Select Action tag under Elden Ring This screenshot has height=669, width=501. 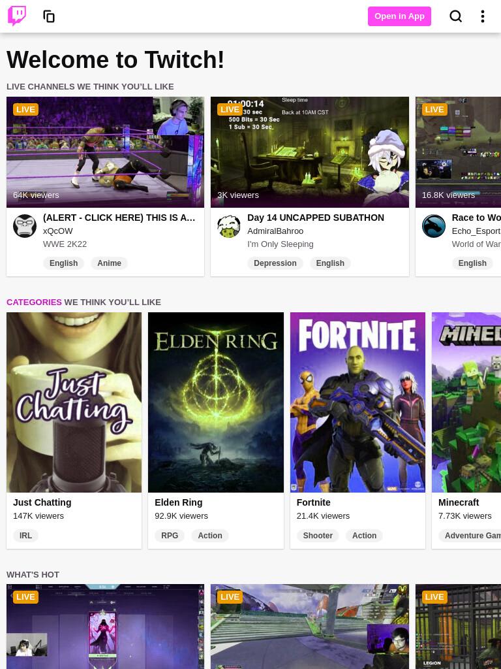click(x=210, y=536)
